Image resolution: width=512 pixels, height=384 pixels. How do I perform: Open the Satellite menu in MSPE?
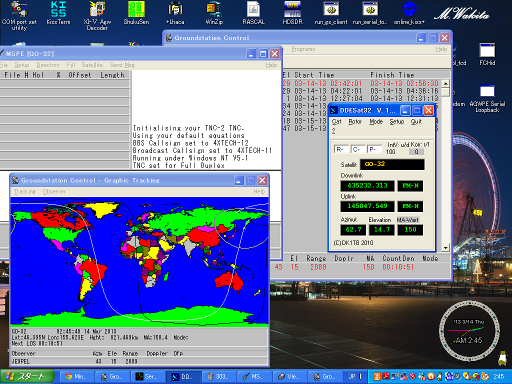(92, 65)
